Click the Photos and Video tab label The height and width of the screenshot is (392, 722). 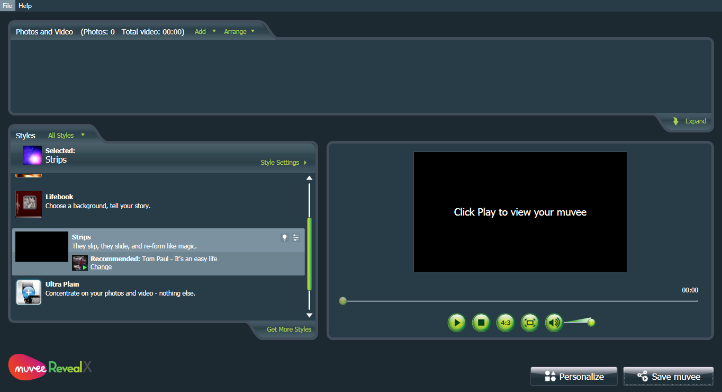point(44,32)
